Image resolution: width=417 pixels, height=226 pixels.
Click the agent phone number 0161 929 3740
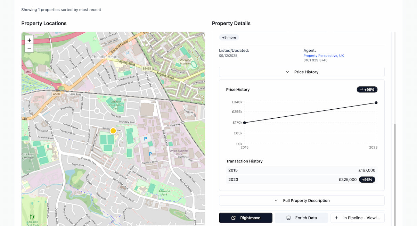point(315,60)
